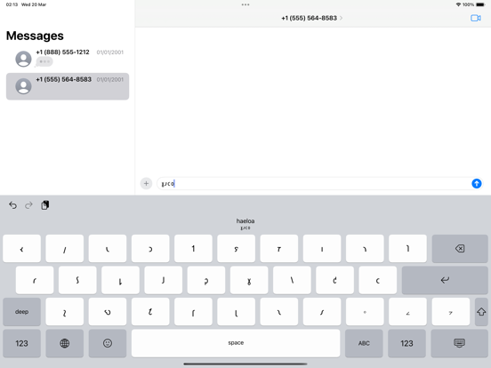Switch to the ABC keyboard
This screenshot has height=368, width=491.
pos(364,343)
